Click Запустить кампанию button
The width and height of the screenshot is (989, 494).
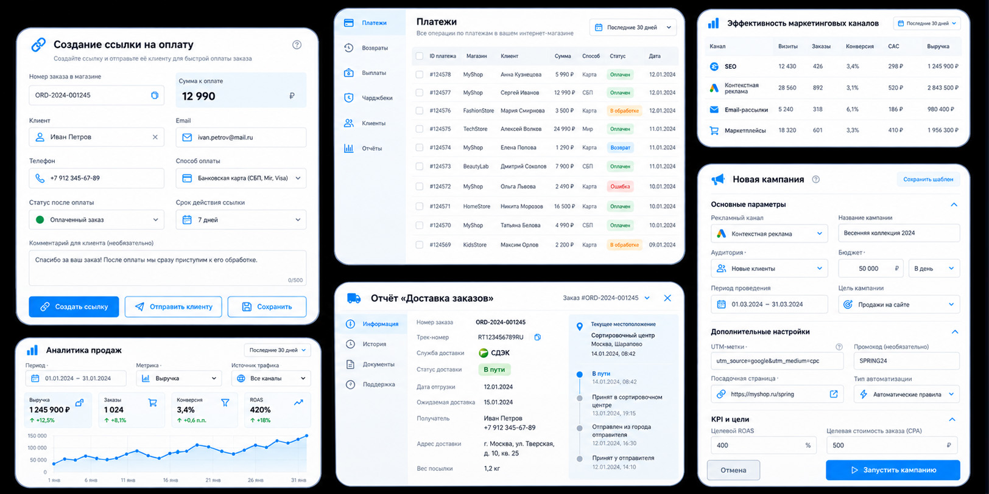click(x=893, y=470)
